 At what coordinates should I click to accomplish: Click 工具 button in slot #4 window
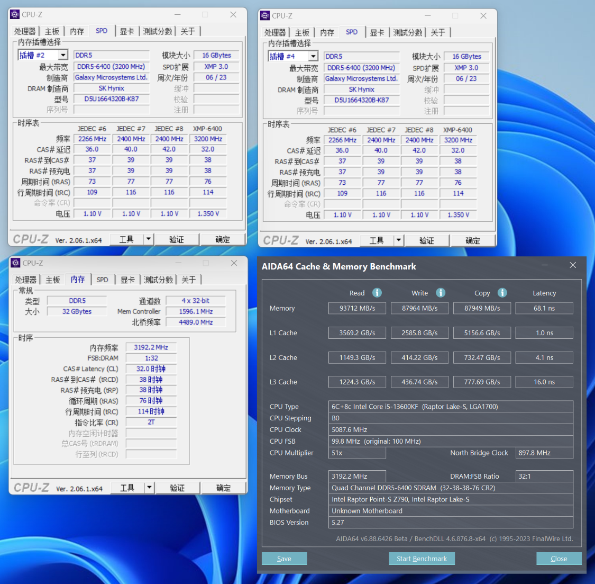pyautogui.click(x=377, y=240)
